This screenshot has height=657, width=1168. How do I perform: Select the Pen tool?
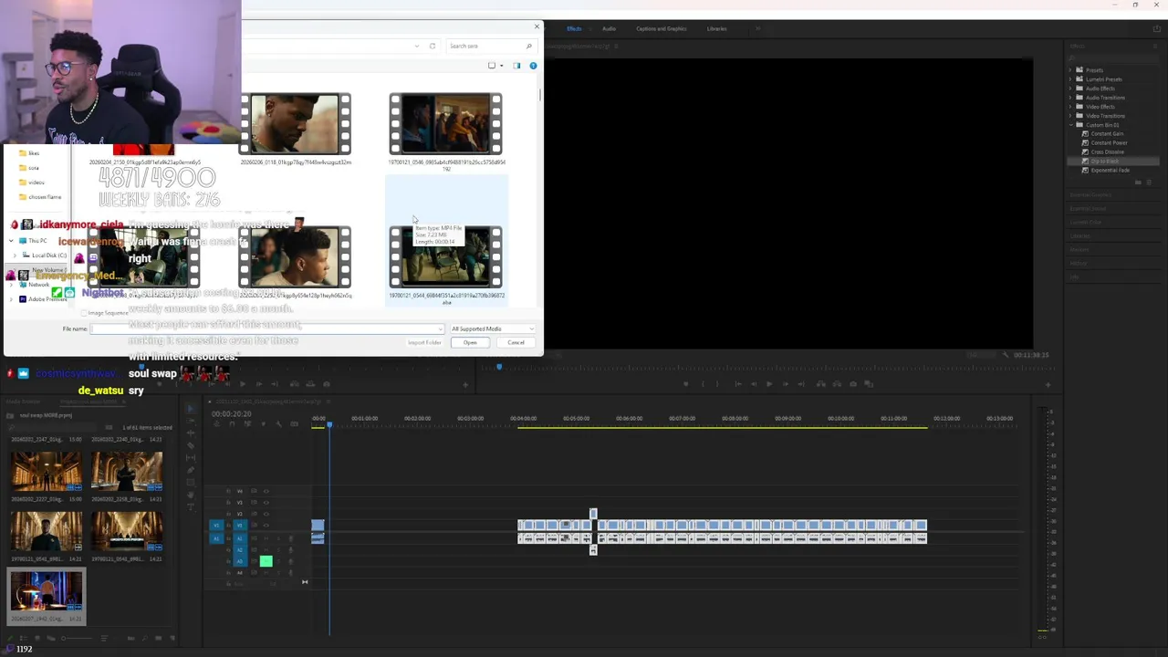tap(191, 470)
